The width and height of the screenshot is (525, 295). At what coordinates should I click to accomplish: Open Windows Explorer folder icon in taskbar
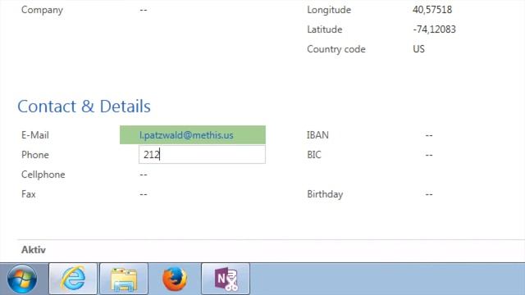coord(124,279)
